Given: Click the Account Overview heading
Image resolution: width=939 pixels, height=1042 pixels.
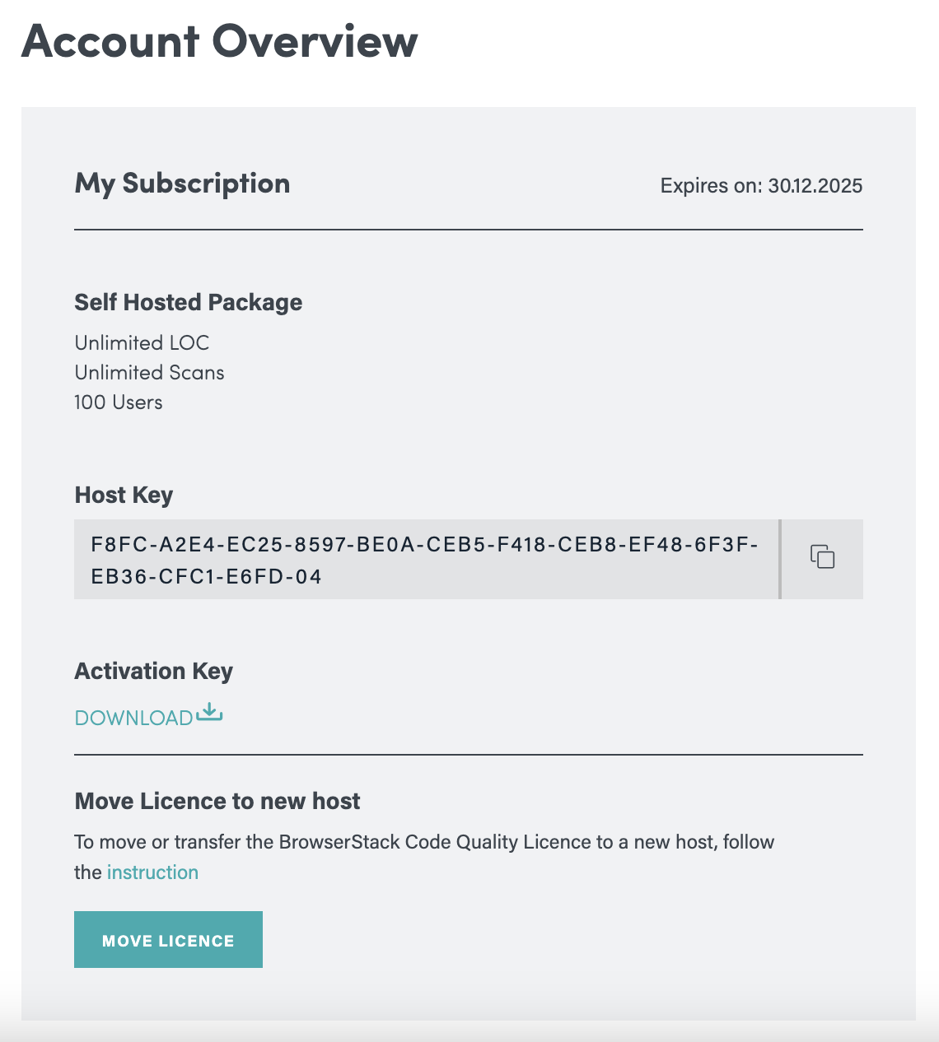Looking at the screenshot, I should (x=220, y=41).
